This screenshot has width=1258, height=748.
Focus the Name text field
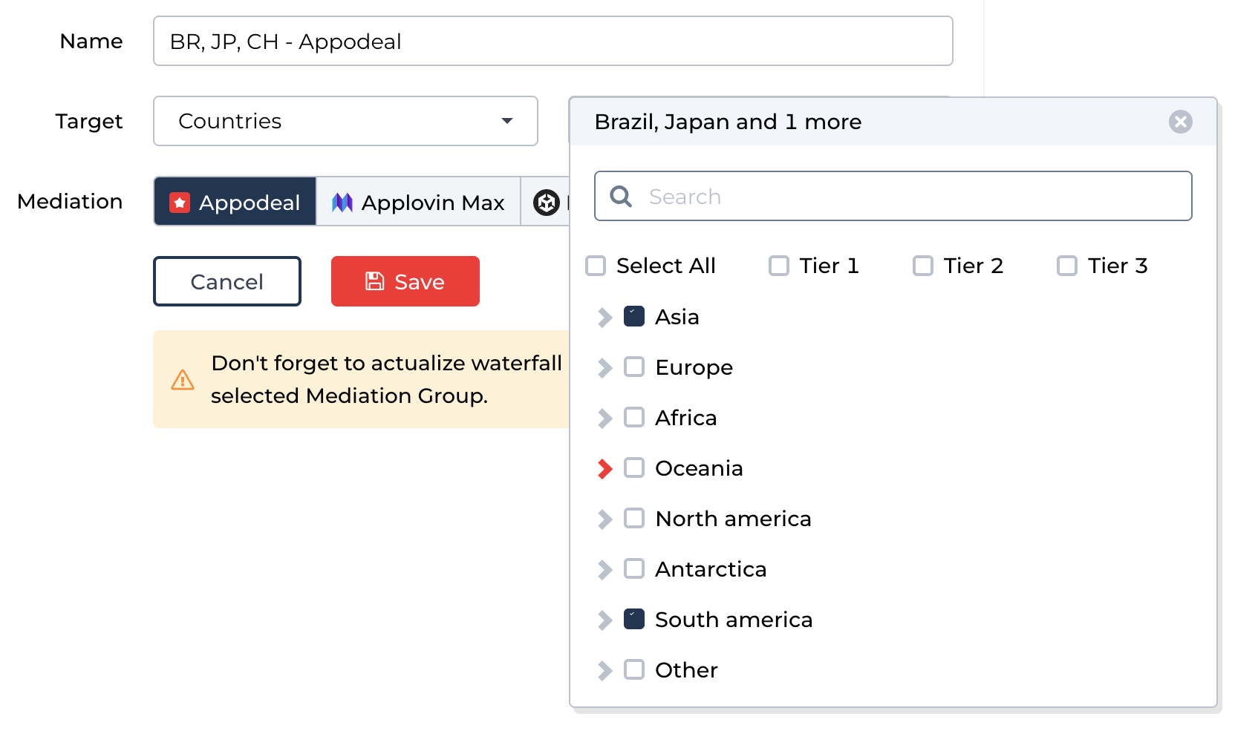click(553, 42)
